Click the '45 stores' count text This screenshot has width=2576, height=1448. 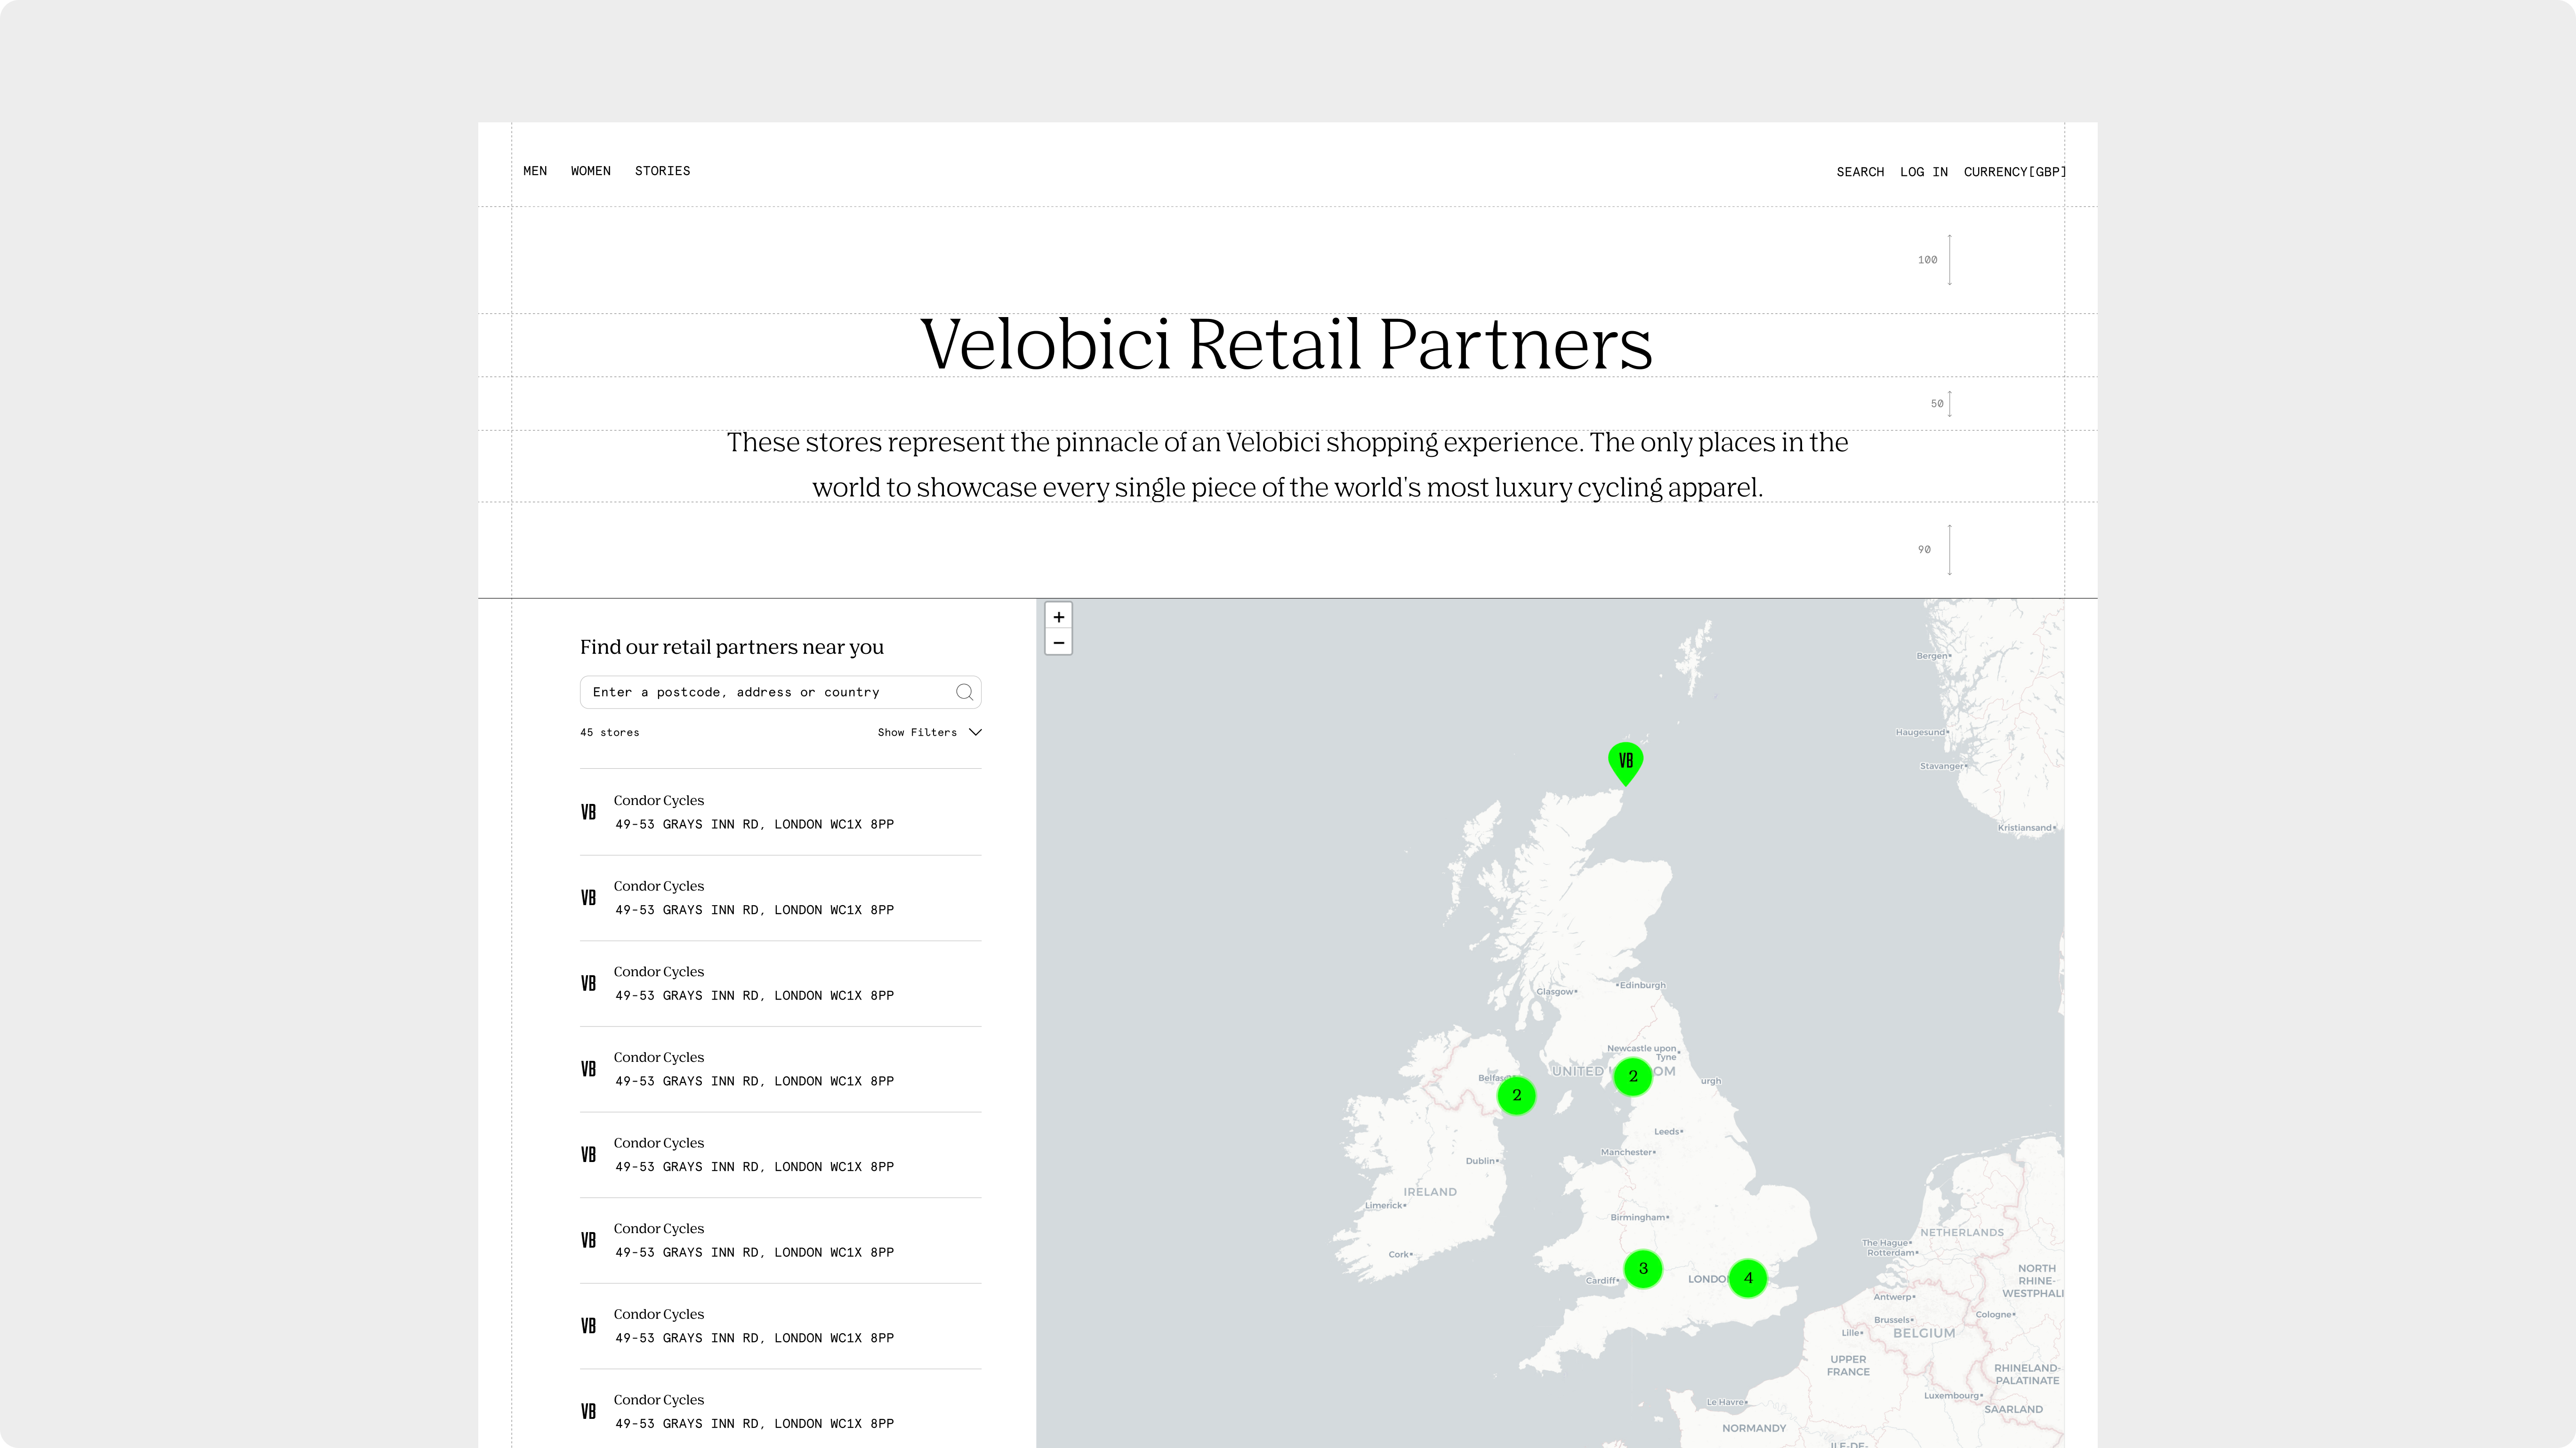pyautogui.click(x=609, y=732)
